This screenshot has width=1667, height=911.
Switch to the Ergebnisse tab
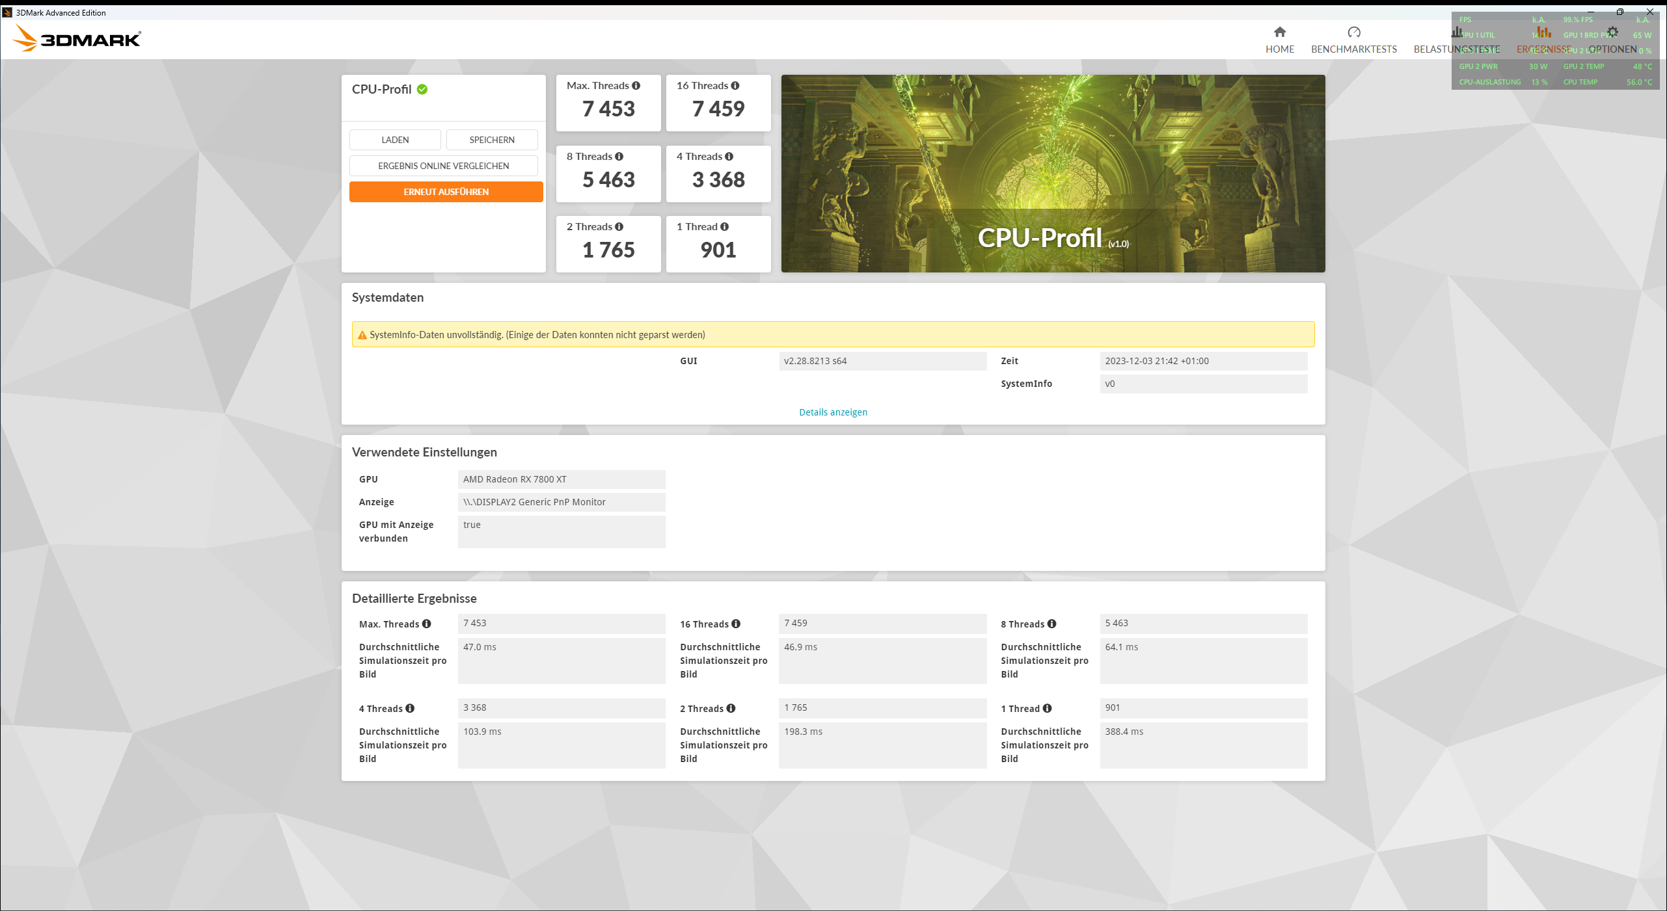pyautogui.click(x=1543, y=49)
